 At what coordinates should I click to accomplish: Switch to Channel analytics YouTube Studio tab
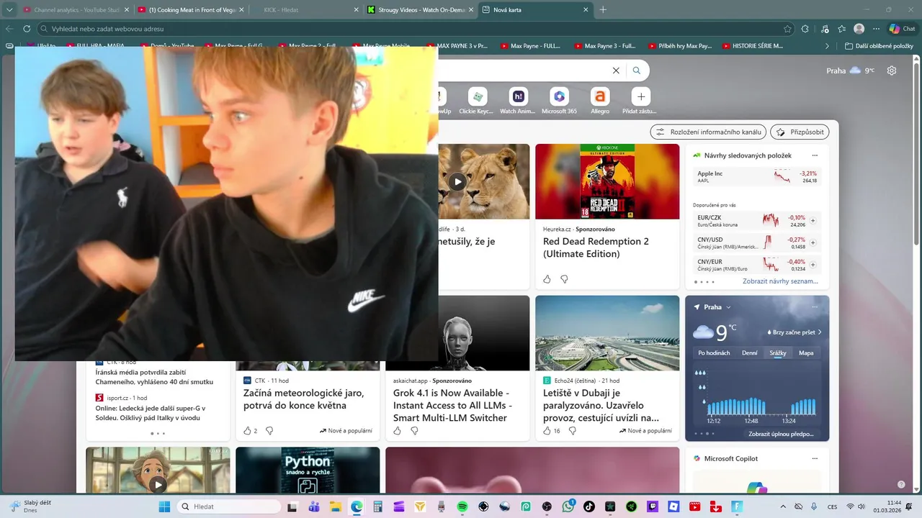[x=76, y=10]
